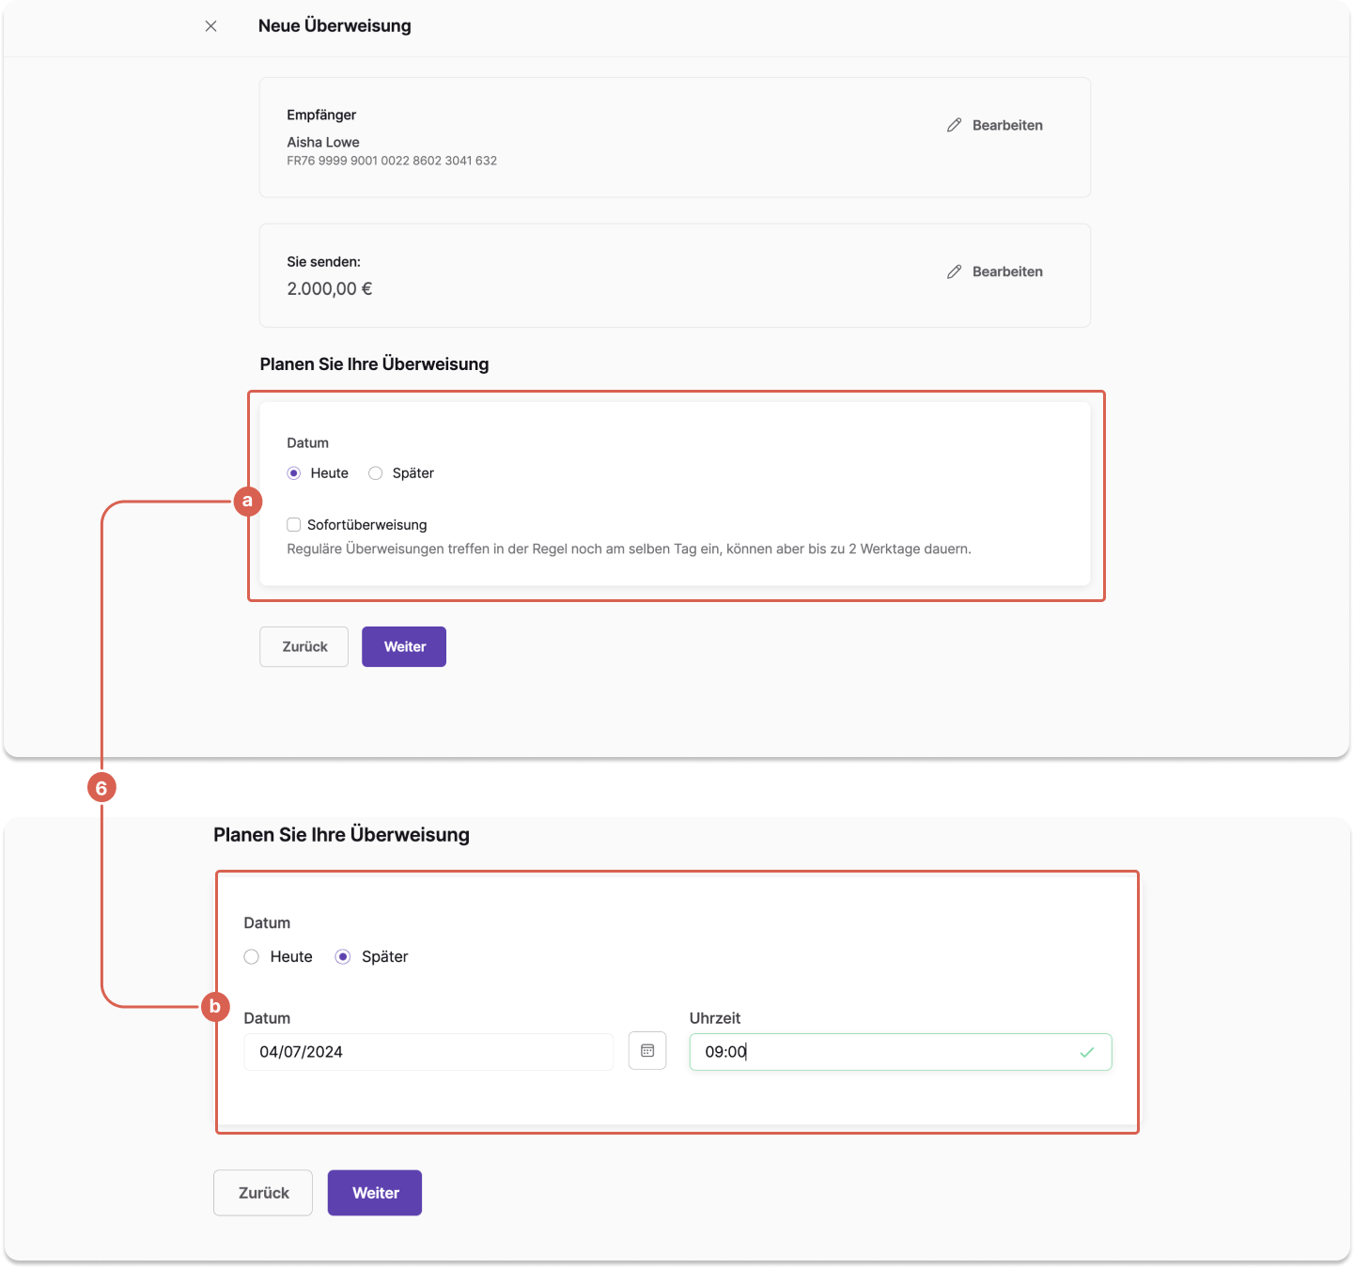Focus the Datum field showing 04/07/2024
The width and height of the screenshot is (1354, 1268).
click(428, 1052)
